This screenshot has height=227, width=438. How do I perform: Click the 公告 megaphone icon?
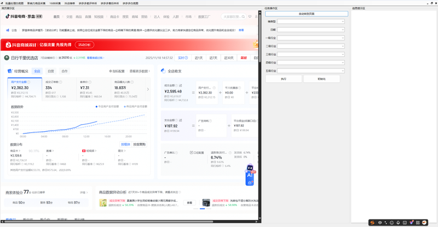click(8, 30)
